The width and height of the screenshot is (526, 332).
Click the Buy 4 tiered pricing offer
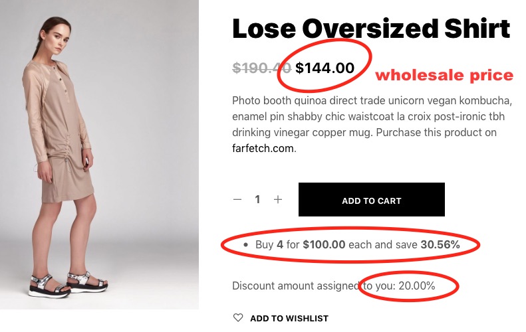[x=357, y=244]
